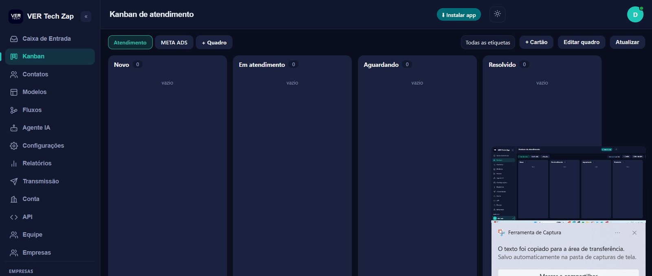Click the Resolvido column header
This screenshot has width=652, height=276.
pyautogui.click(x=502, y=65)
